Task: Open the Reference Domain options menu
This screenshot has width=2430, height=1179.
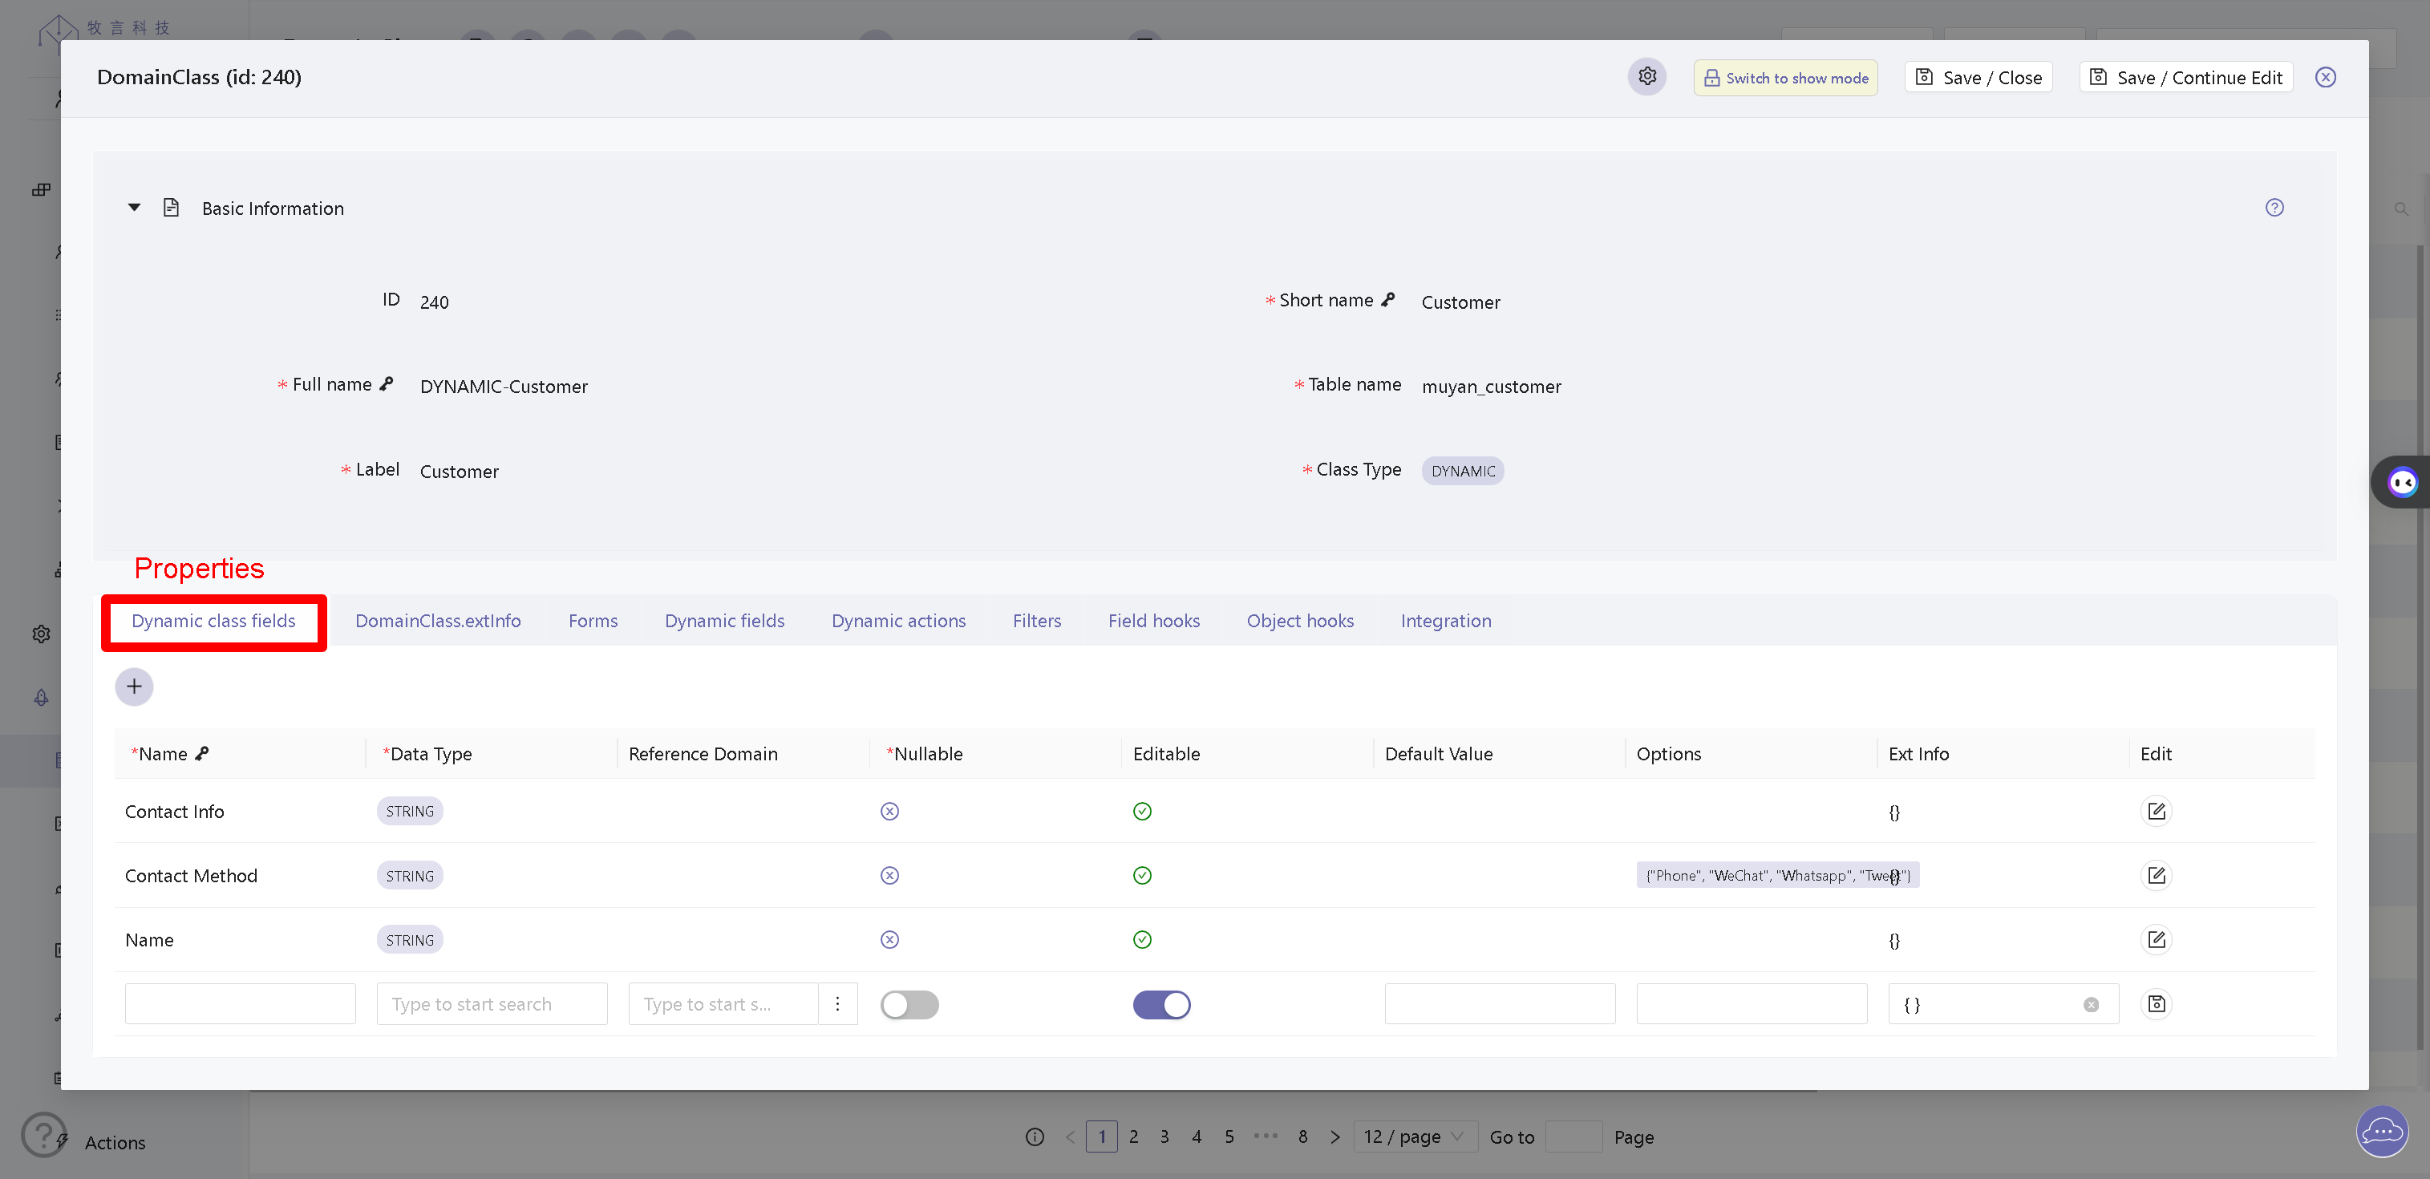Action: tap(838, 1003)
